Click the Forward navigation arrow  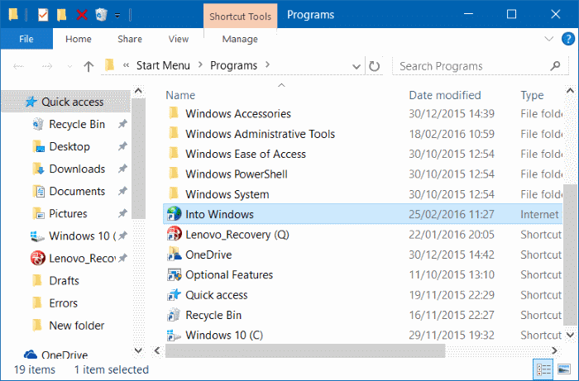[47, 66]
